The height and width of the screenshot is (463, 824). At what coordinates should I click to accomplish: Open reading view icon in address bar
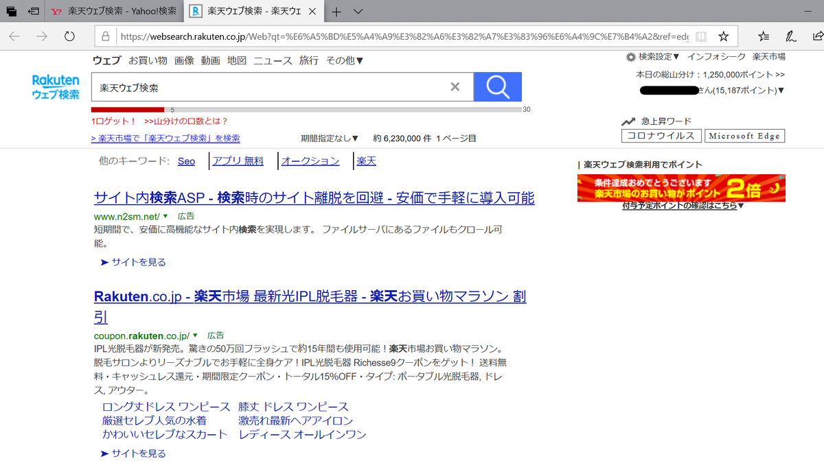[x=700, y=36]
